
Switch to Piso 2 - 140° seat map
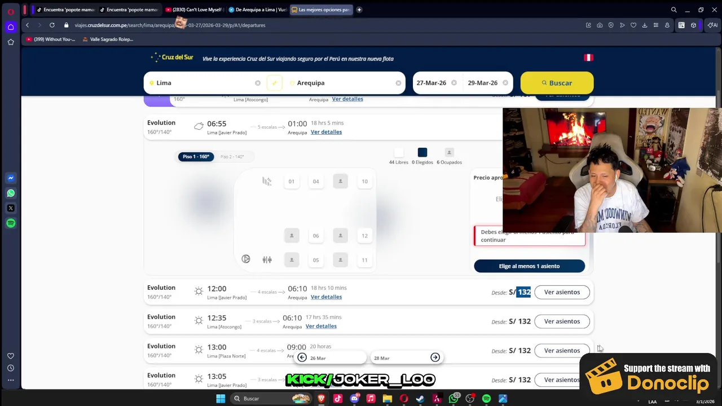coord(232,156)
